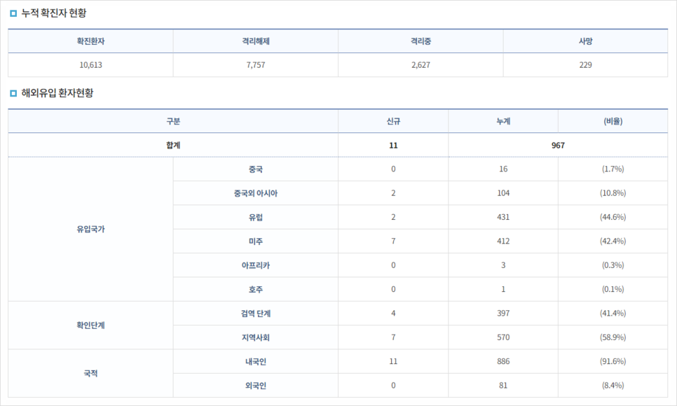This screenshot has width=677, height=406.
Task: Click the heading '누적 확진자 현황'
Action: 53,13
